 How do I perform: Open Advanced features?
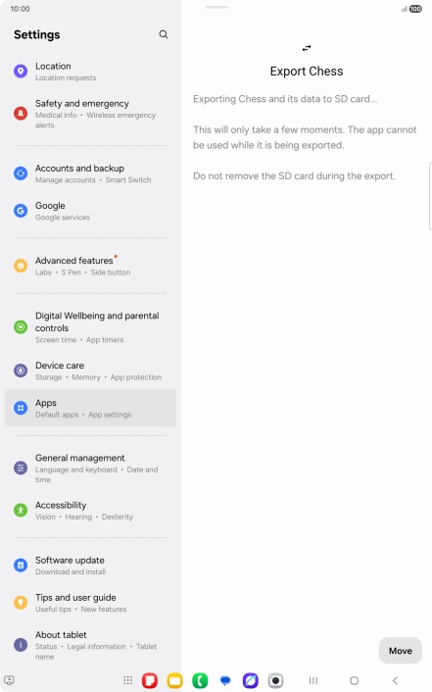(90, 267)
